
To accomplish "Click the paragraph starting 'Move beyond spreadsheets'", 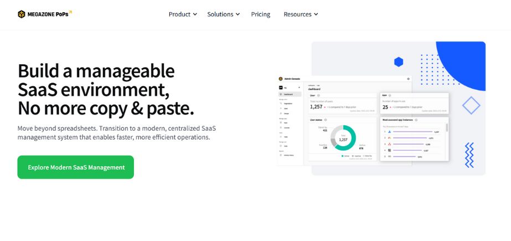I will [x=117, y=133].
